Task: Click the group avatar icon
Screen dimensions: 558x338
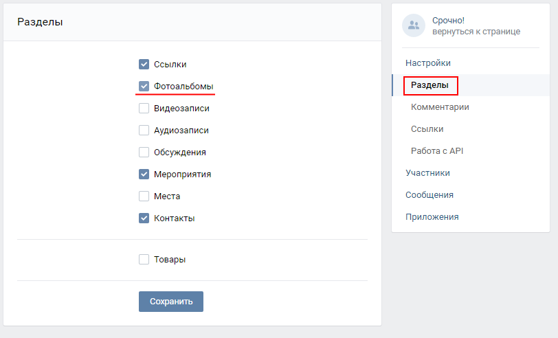Action: pos(414,25)
